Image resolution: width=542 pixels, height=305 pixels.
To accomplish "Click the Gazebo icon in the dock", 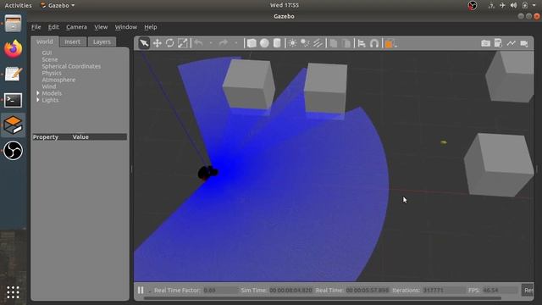I will tap(14, 125).
